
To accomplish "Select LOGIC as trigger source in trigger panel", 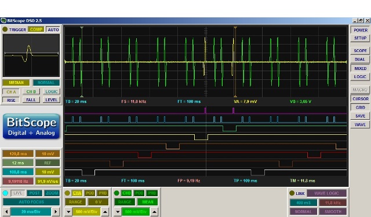I will [52, 91].
